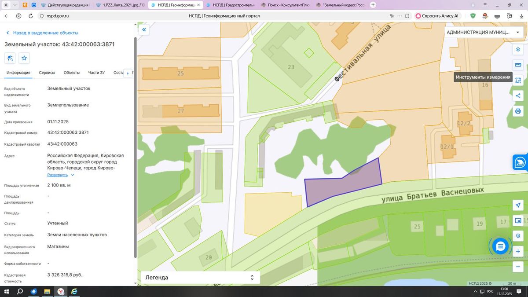Go back with browser back arrow
The width and height of the screenshot is (528, 297).
pos(7,16)
